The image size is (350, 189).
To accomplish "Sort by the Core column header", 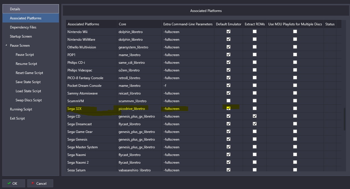I will tap(139, 24).
